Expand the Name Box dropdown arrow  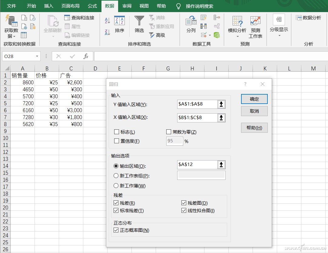[37, 56]
